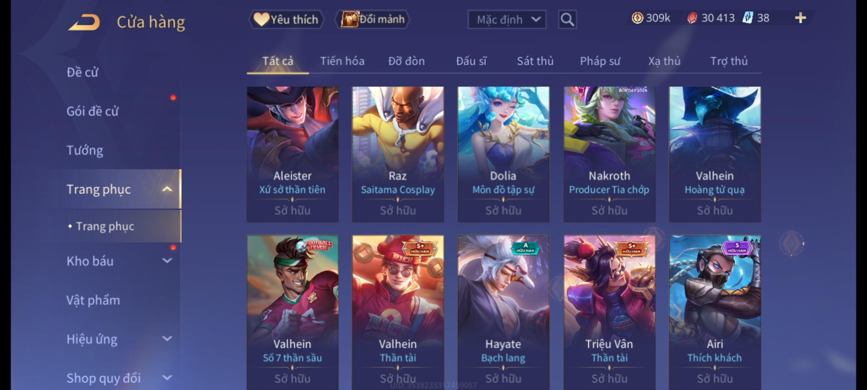This screenshot has height=390, width=867.
Task: Tap the blue voucher 38 icon
Action: tap(747, 18)
